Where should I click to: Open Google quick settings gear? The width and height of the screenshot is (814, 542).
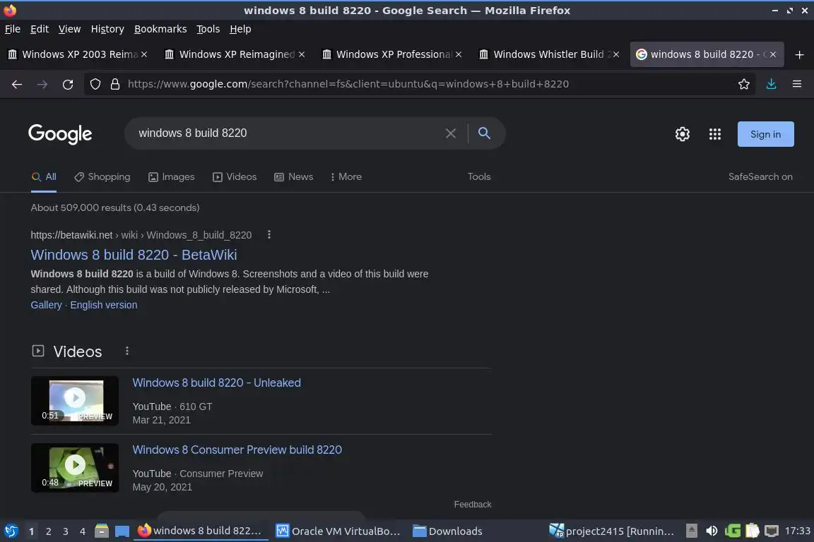682,134
